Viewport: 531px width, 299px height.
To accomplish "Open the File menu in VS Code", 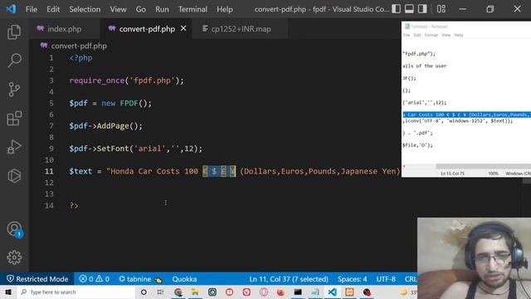I will tap(32, 9).
